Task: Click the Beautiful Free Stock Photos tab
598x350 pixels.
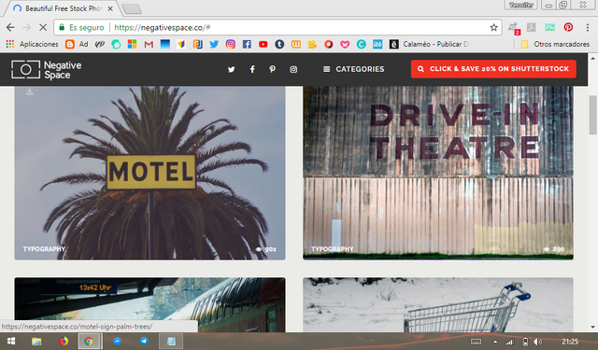Action: click(63, 8)
